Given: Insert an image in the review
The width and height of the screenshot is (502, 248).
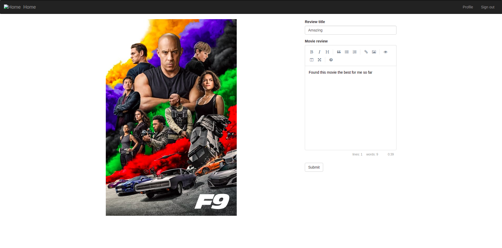Looking at the screenshot, I should 374,52.
